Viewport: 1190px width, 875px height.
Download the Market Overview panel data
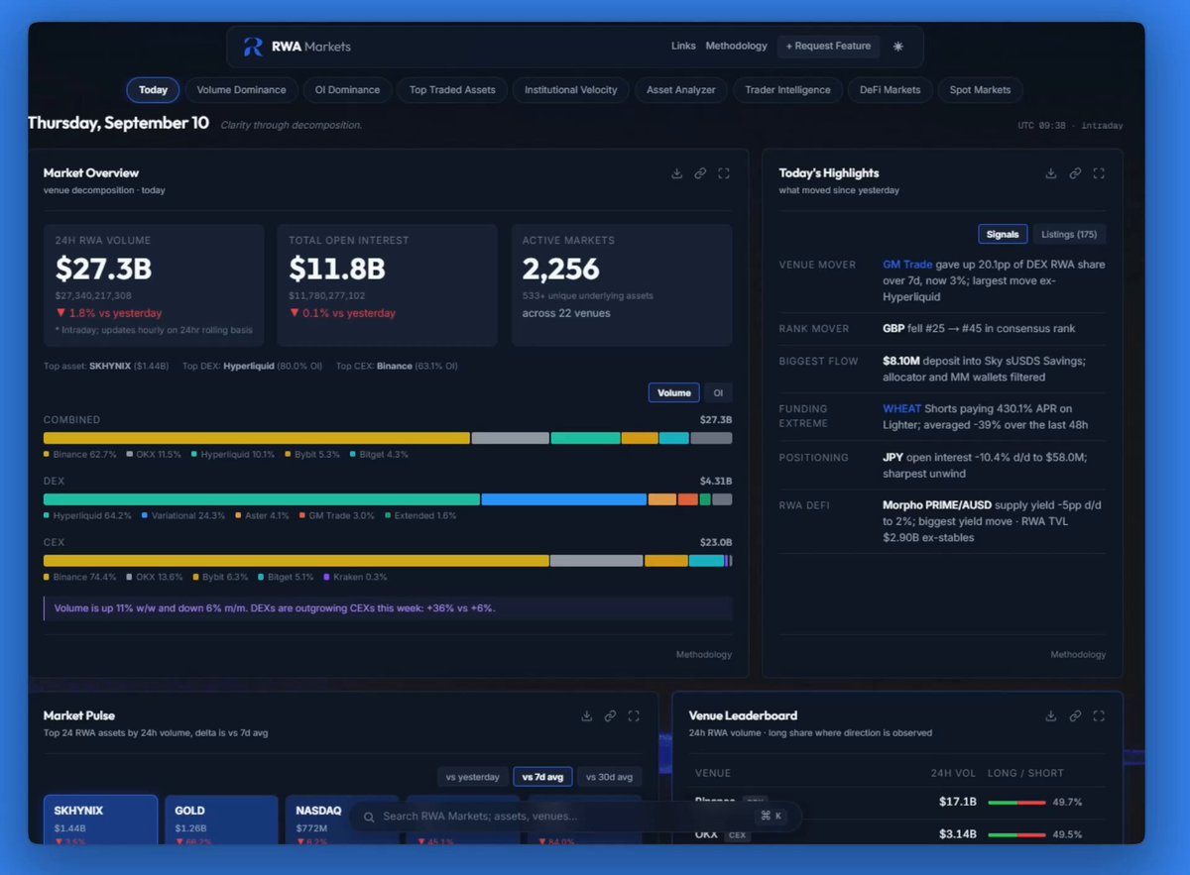tap(676, 173)
